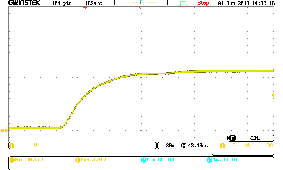Open the channel 1 1V scale setting
The image size is (283, 170).
(34, 146)
